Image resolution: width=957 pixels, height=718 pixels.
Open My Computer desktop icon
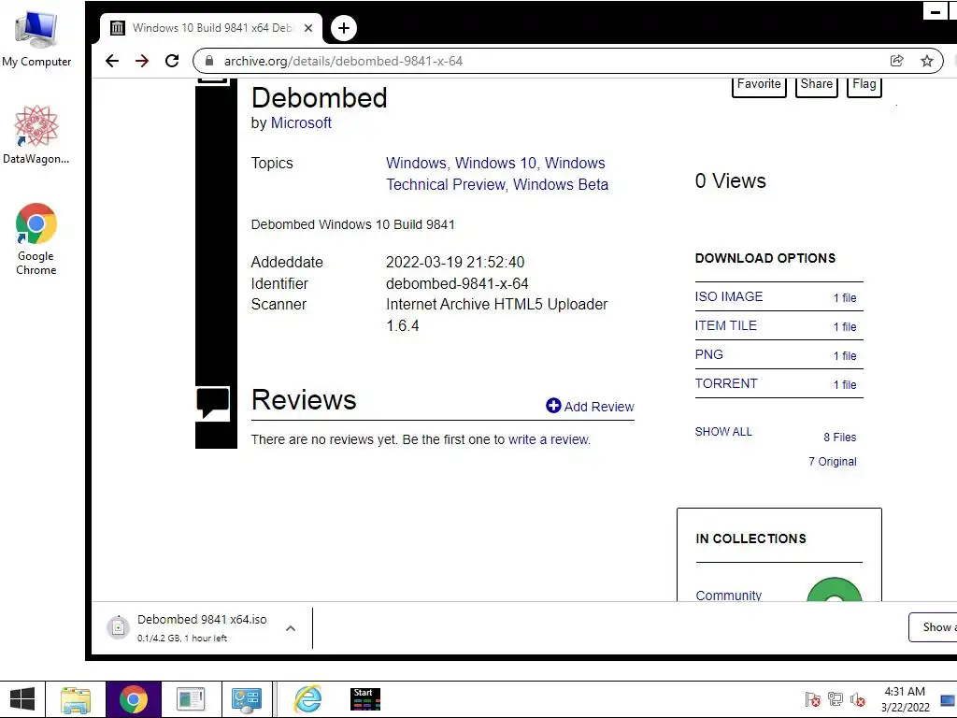pyautogui.click(x=36, y=39)
